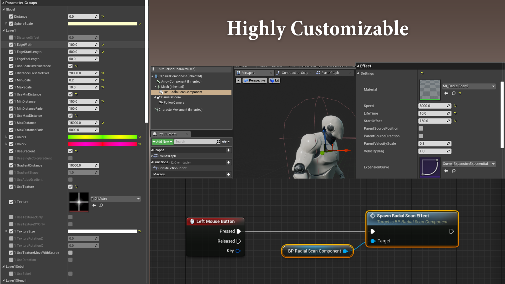505x284 pixels.
Task: Click the Spawn Radial Scan Effect node icon
Action: 372,215
